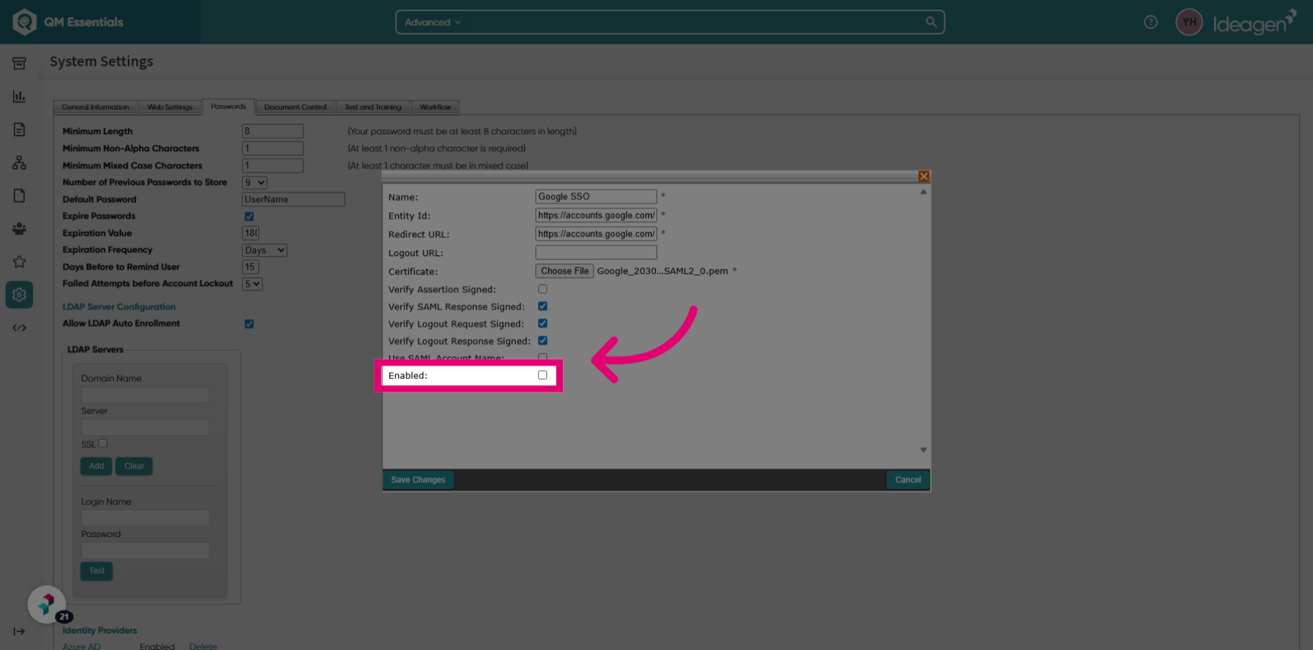Click the Ideagen logo
Screen dimensions: 1313x650
[x=1254, y=23]
